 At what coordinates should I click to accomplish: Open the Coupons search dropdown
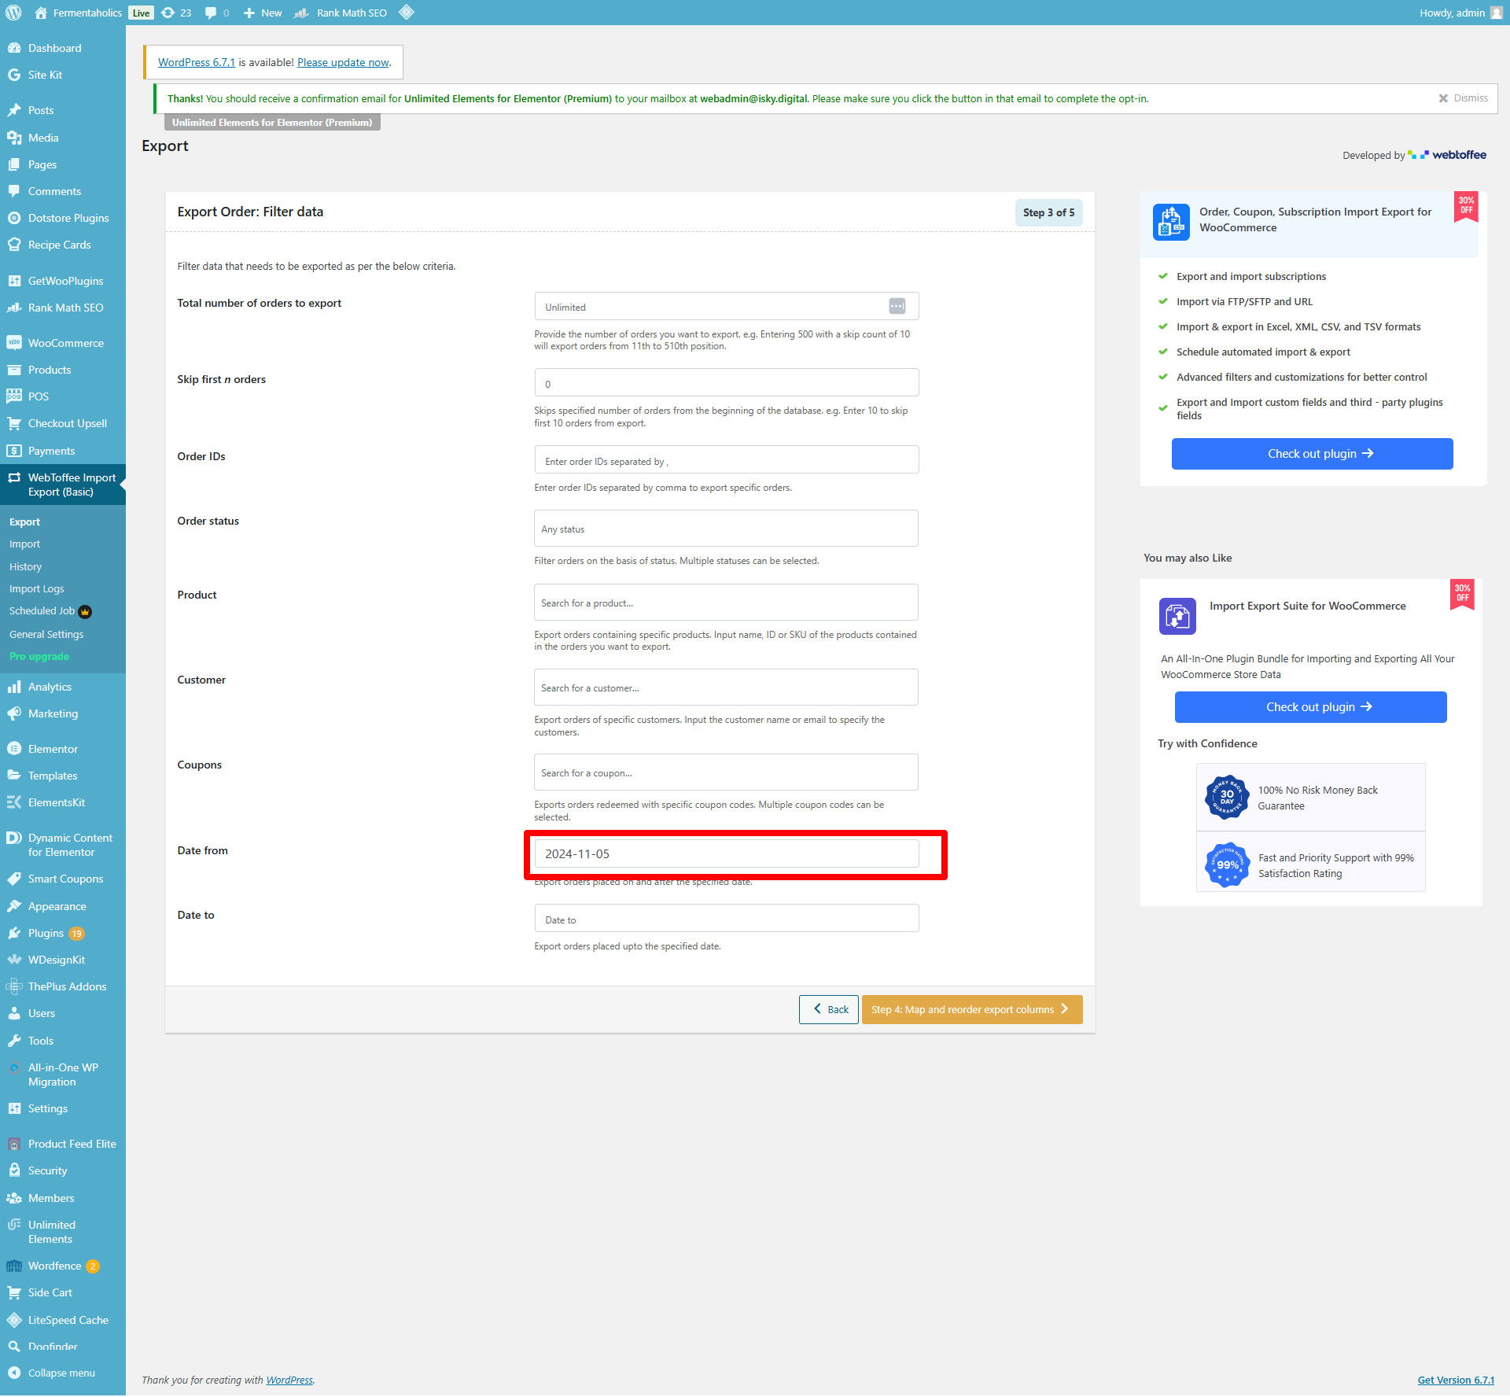(x=726, y=772)
